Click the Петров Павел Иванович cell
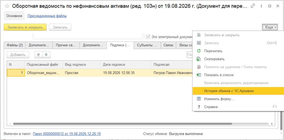Image resolution: width=284 pixels, height=140 pixels. (x=172, y=73)
